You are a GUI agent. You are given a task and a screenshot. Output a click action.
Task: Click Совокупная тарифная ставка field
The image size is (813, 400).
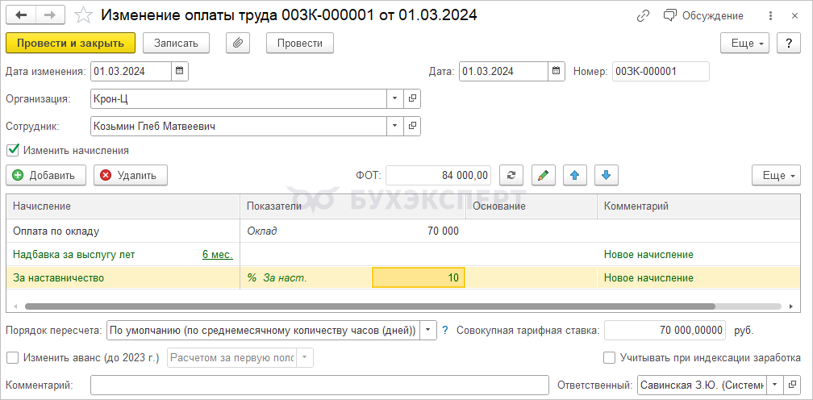pyautogui.click(x=665, y=330)
